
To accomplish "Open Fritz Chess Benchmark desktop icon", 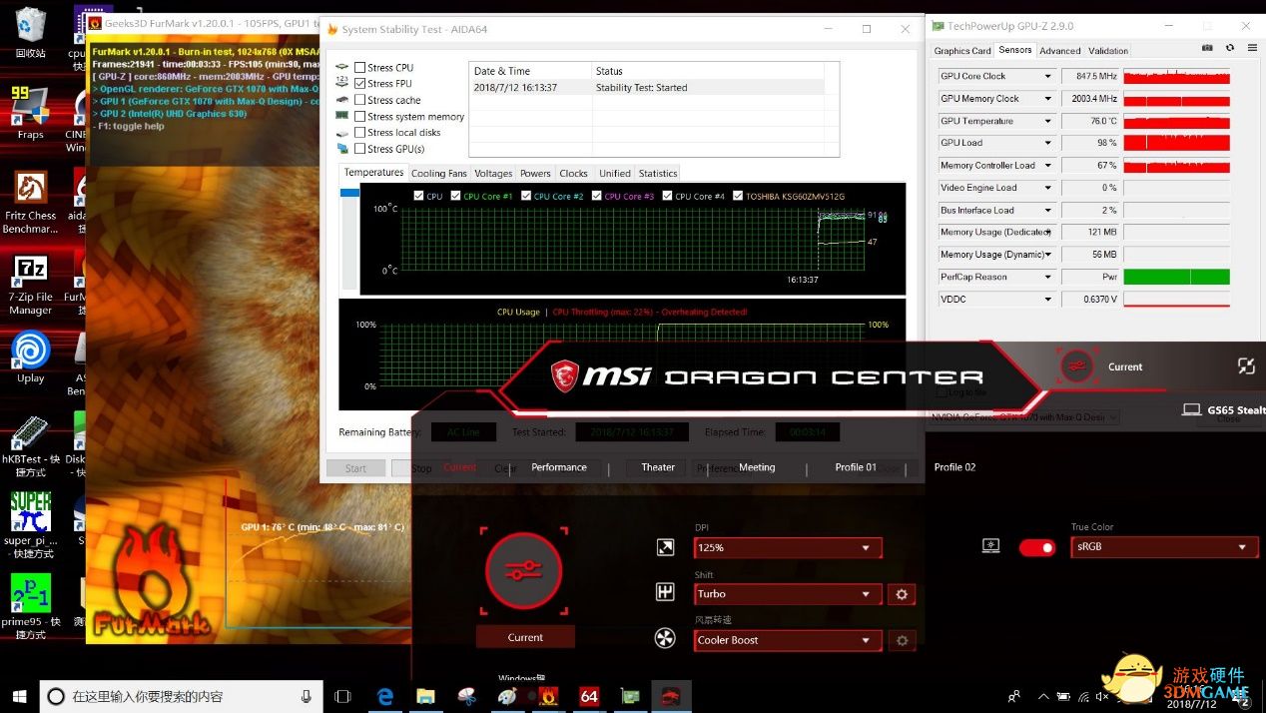I will [x=30, y=203].
